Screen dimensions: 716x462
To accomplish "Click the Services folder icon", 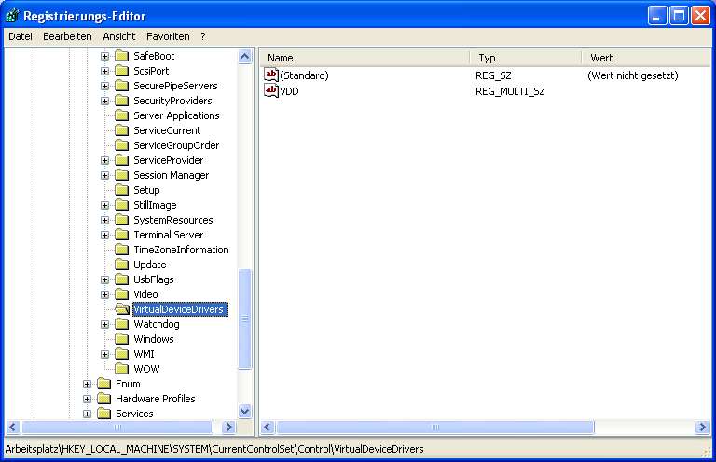I will 104,414.
